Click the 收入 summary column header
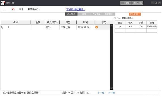162x99 pixels. (130, 23)
